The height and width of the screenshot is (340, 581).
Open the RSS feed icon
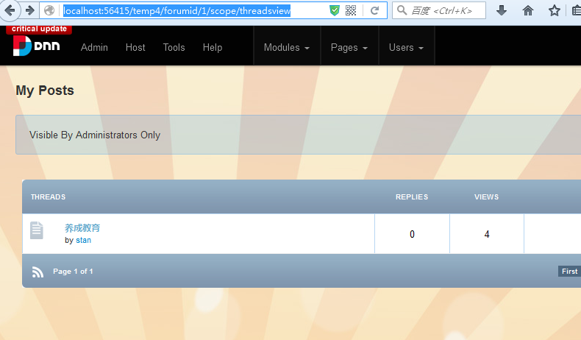[x=38, y=272]
